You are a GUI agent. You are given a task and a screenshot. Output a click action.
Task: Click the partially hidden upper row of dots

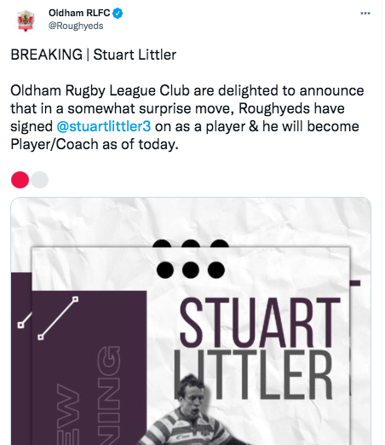191,244
